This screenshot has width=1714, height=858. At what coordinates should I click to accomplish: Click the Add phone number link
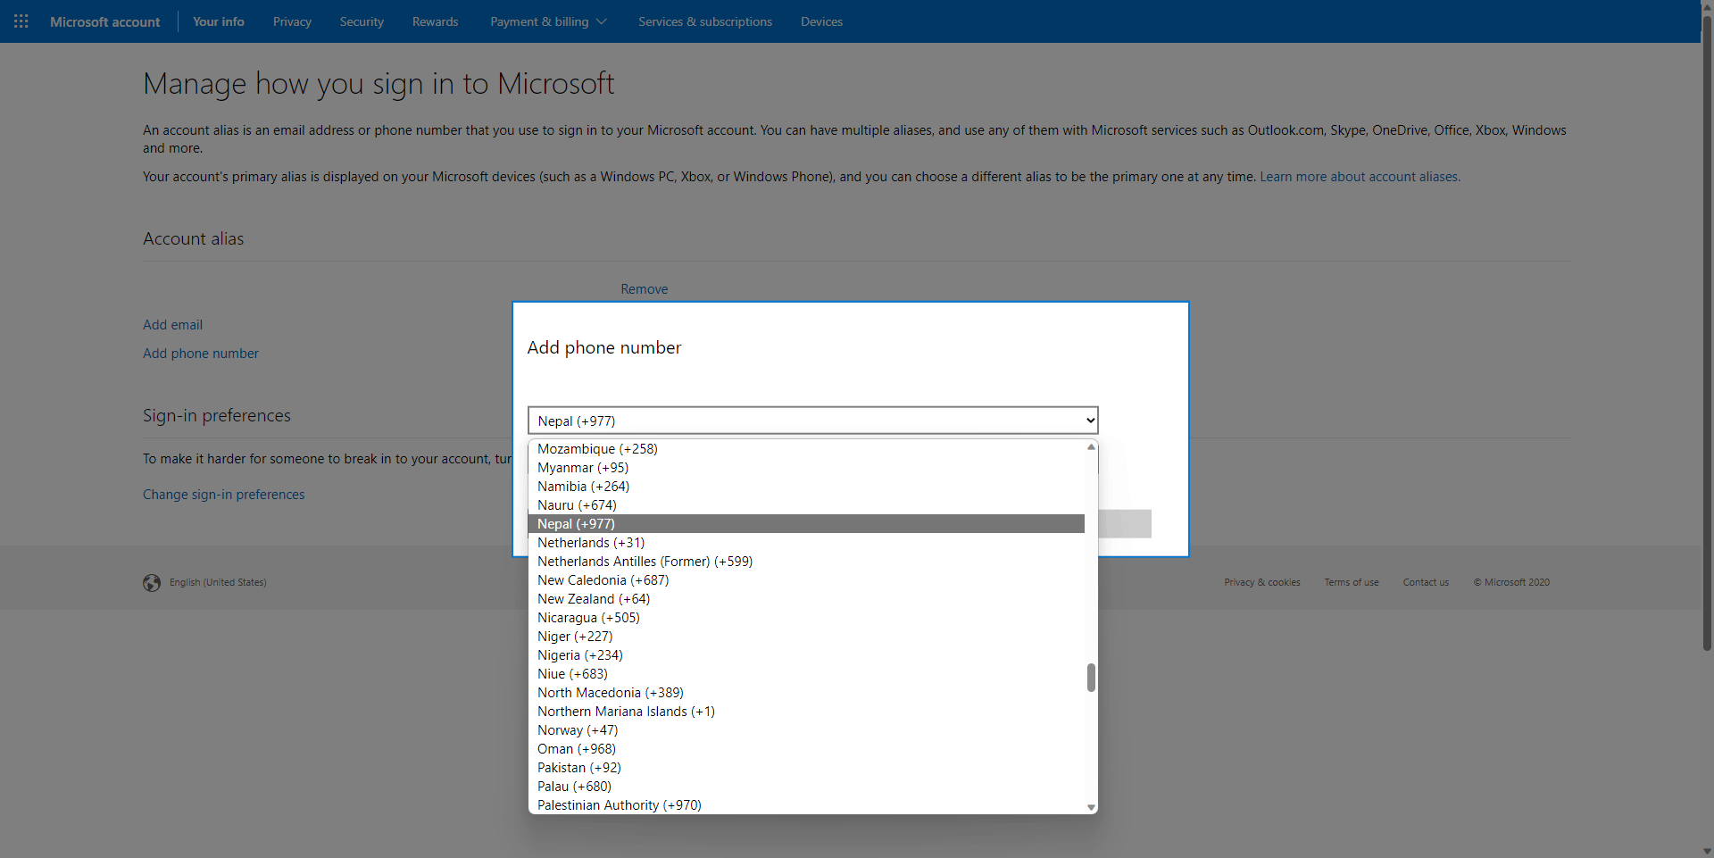201,354
